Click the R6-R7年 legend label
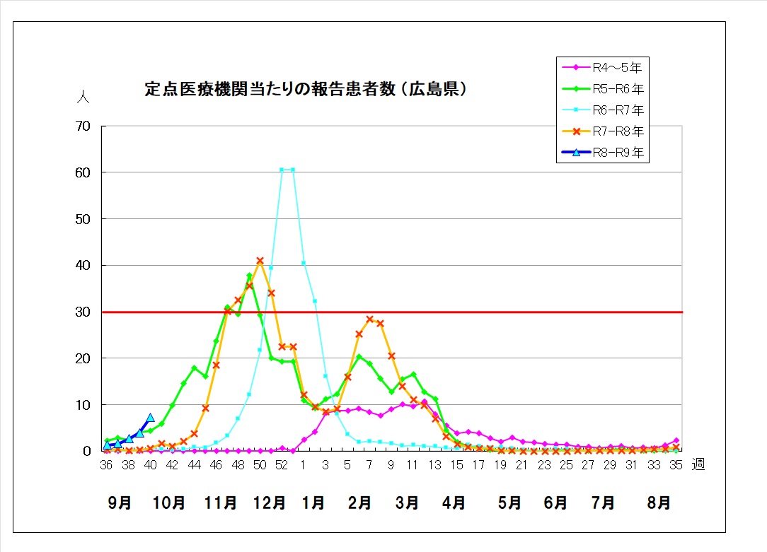Image resolution: width=767 pixels, height=552 pixels. tap(618, 110)
